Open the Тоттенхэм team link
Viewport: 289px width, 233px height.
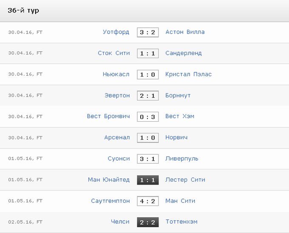[181, 222]
